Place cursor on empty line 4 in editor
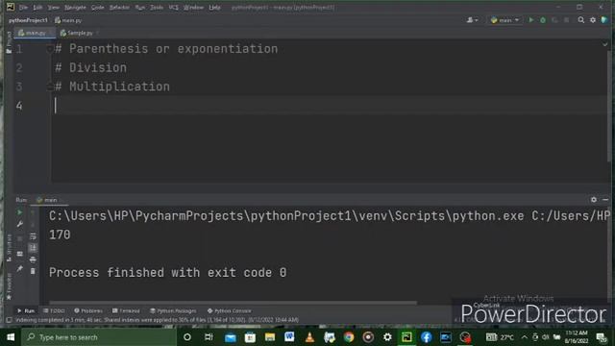The height and width of the screenshot is (346, 615). (330, 106)
